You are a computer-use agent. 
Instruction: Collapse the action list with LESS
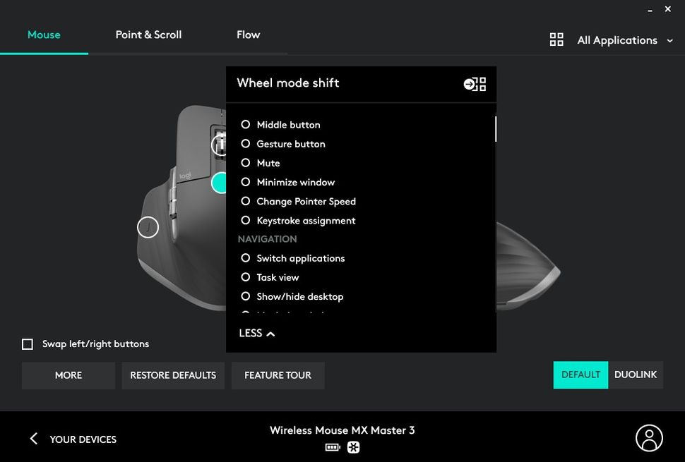[256, 333]
